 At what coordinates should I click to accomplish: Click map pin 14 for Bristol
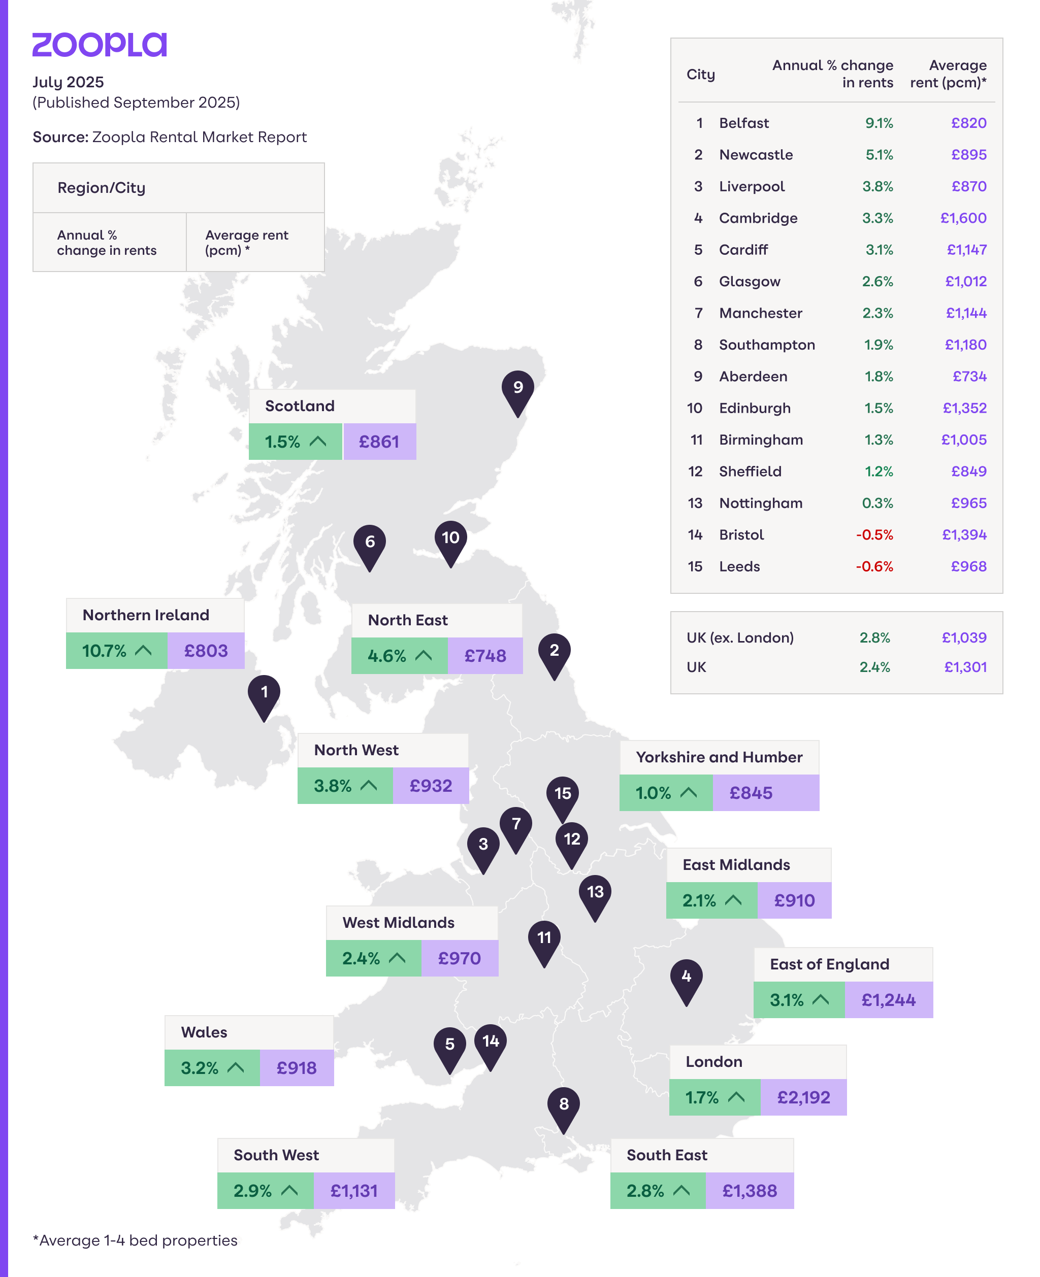click(491, 1043)
